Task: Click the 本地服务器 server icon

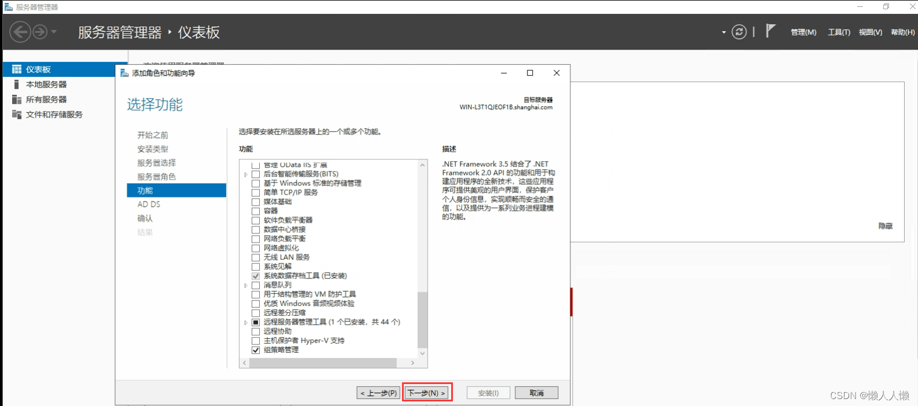Action: point(17,84)
